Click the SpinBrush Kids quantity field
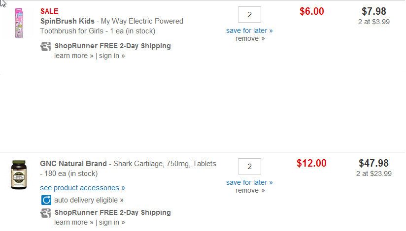This screenshot has width=406, height=231. click(249, 15)
